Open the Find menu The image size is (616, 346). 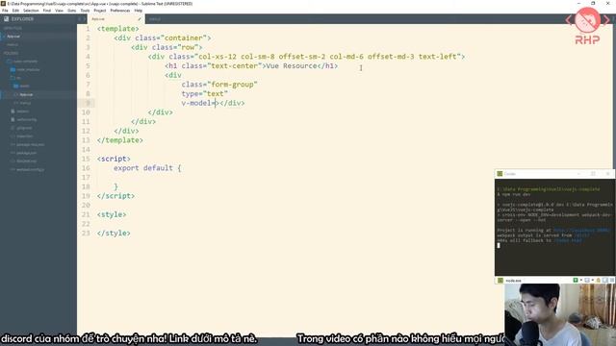47,11
